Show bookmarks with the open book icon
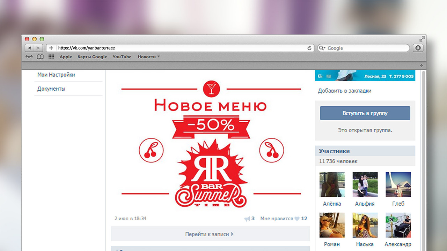The height and width of the screenshot is (251, 447). pyautogui.click(x=40, y=57)
